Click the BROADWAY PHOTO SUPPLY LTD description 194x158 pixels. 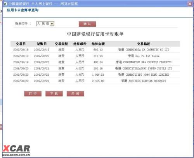click(144, 68)
